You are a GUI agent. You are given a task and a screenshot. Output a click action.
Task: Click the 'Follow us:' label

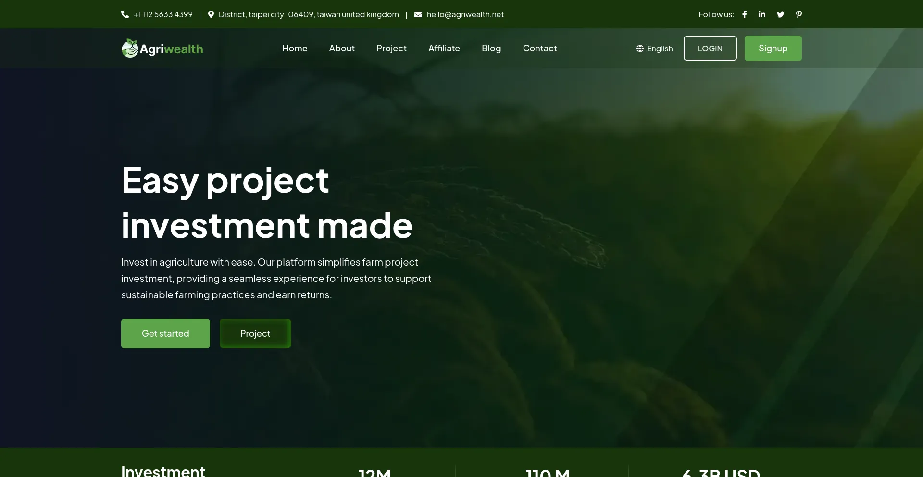pyautogui.click(x=716, y=14)
